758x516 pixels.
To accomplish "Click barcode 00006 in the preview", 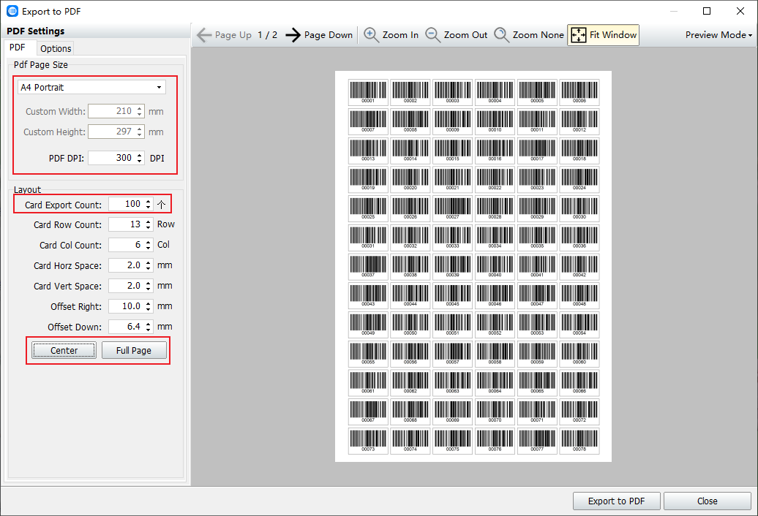I will click(x=579, y=92).
